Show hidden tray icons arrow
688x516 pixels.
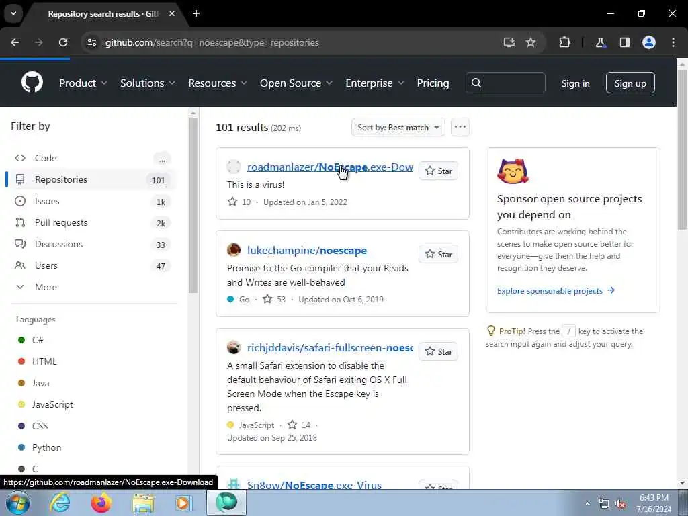587,504
